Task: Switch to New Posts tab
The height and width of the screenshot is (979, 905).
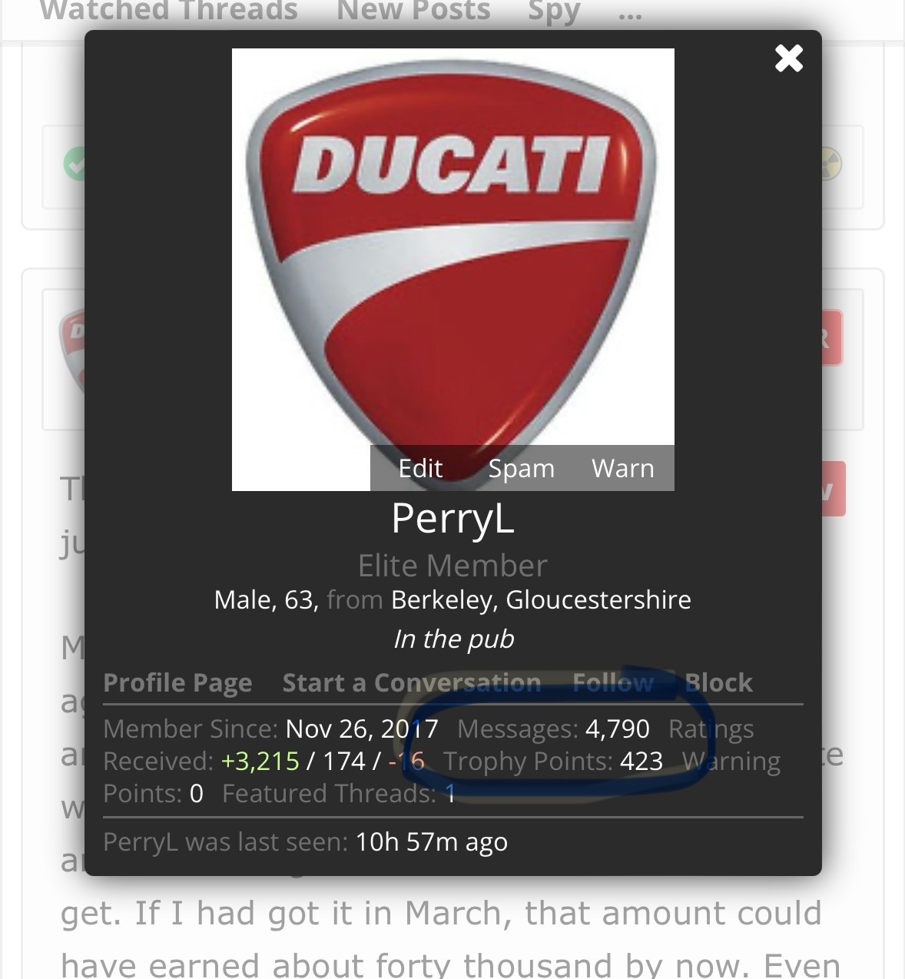Action: click(x=413, y=11)
